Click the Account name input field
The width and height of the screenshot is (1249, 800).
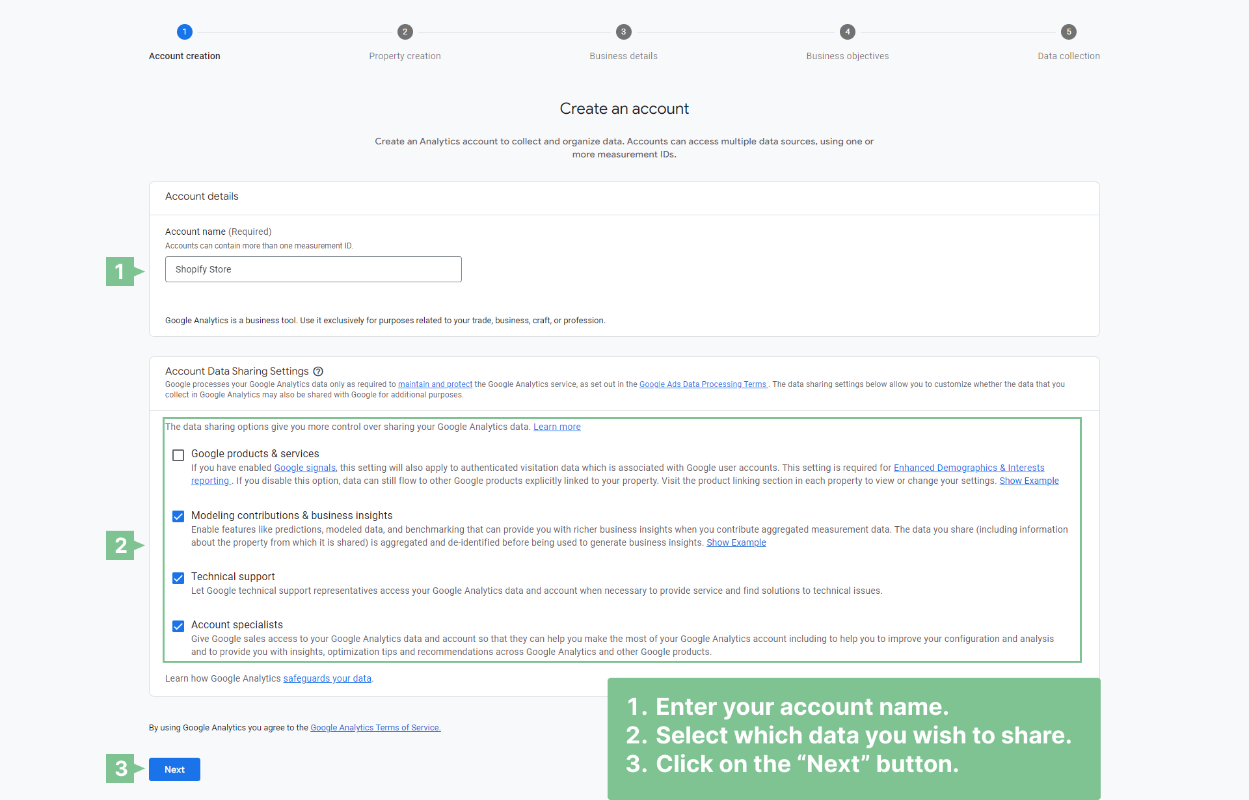point(313,269)
